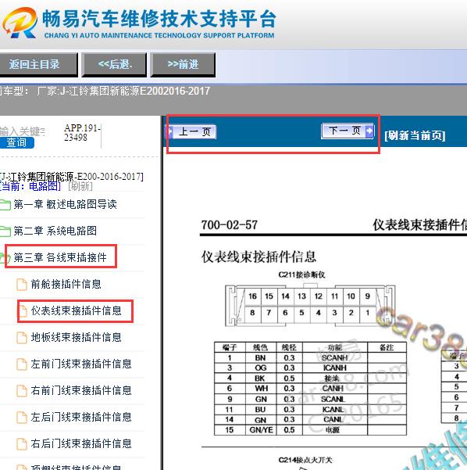Click the 刷新 link beside 电路图
467x470 pixels.
tap(80, 186)
